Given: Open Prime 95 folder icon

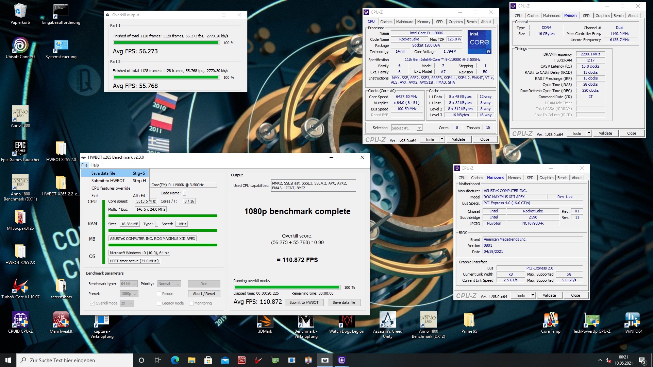Looking at the screenshot, I should [469, 323].
